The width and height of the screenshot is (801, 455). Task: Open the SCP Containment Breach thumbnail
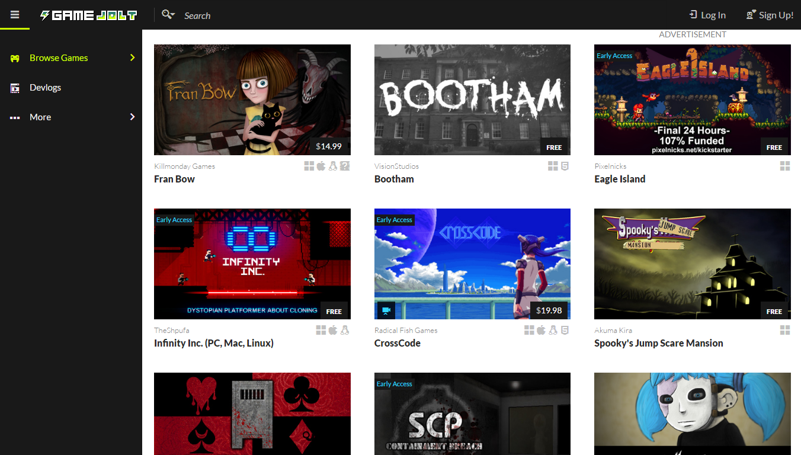pyautogui.click(x=472, y=414)
